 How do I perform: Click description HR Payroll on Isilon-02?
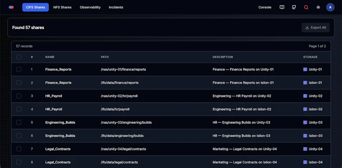point(242,109)
